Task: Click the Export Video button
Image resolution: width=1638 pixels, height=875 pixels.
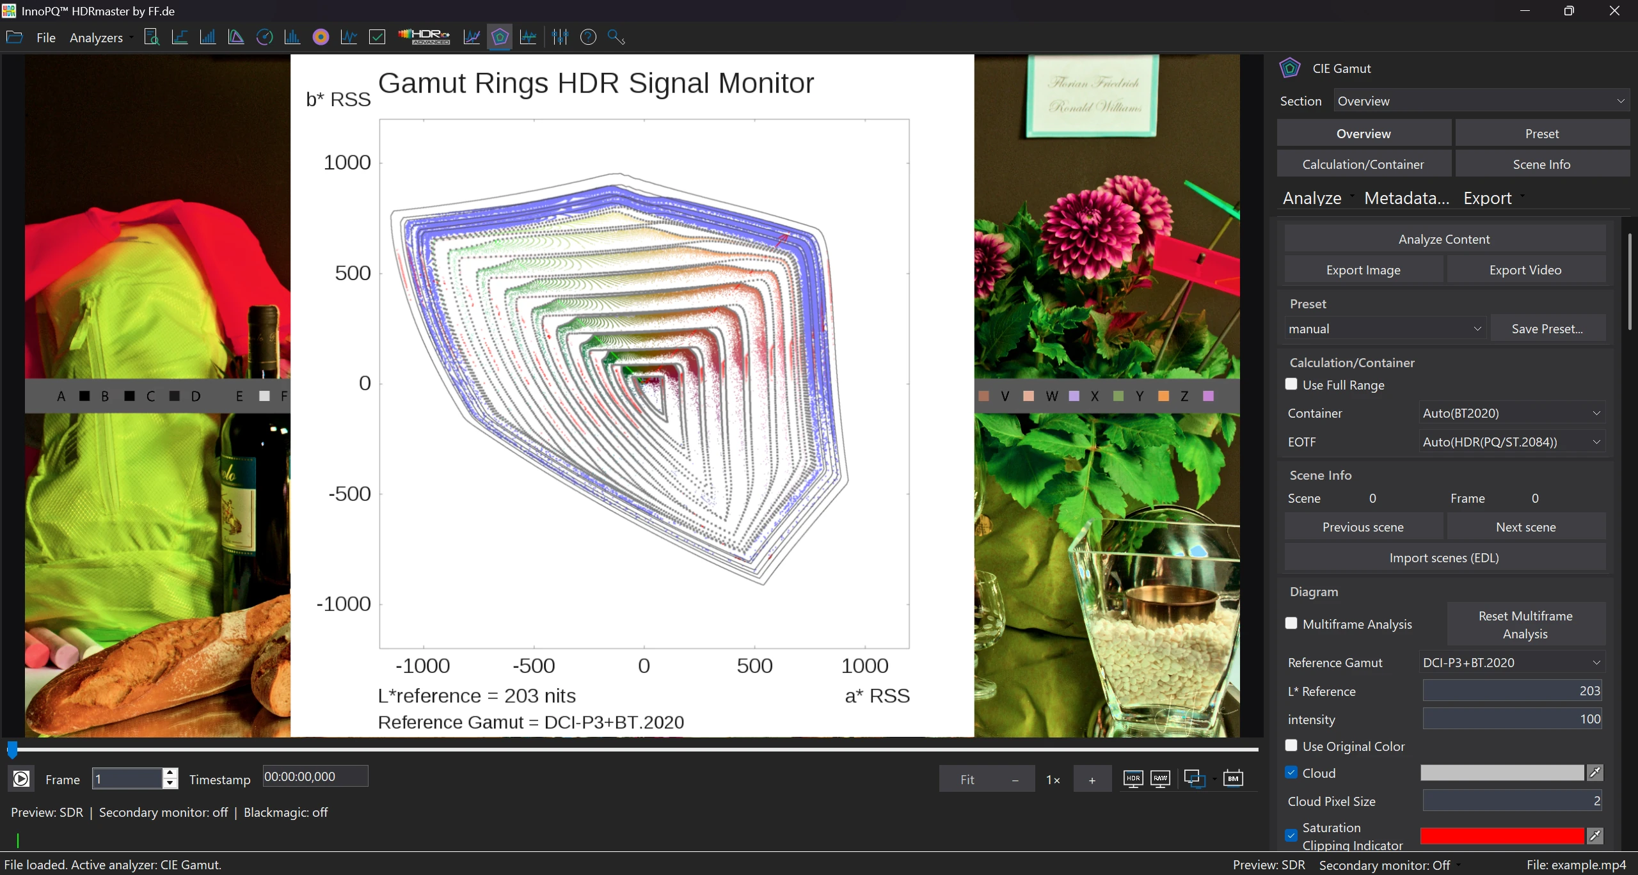Action: (1526, 270)
